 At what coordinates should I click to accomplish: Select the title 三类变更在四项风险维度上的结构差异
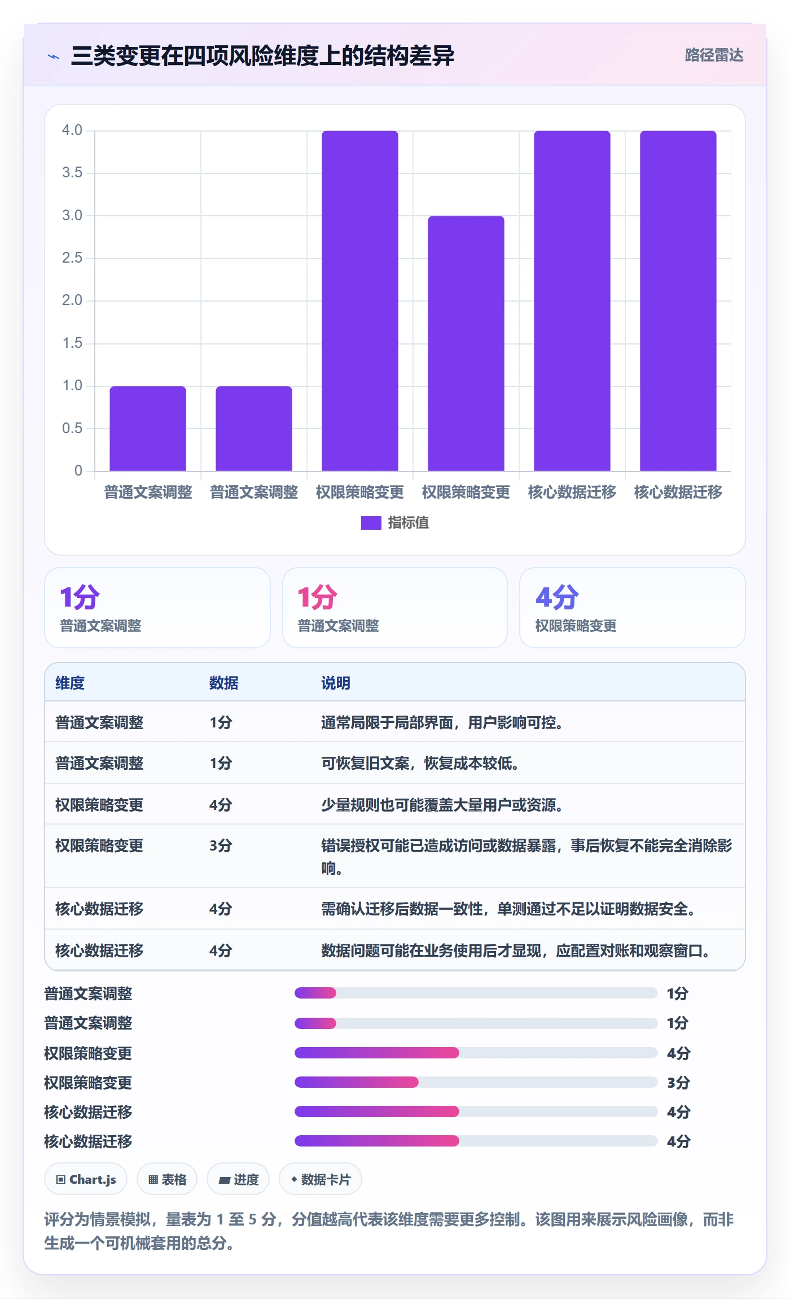coord(262,56)
